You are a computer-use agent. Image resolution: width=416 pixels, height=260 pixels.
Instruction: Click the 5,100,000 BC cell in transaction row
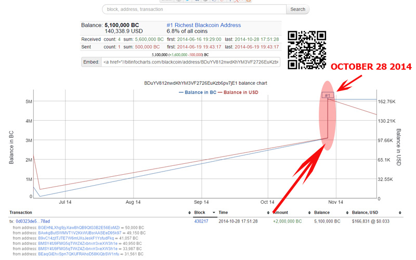pos(327,222)
